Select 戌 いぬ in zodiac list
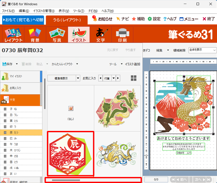This screenshot has height=183, width=217. pyautogui.click(x=21, y=168)
